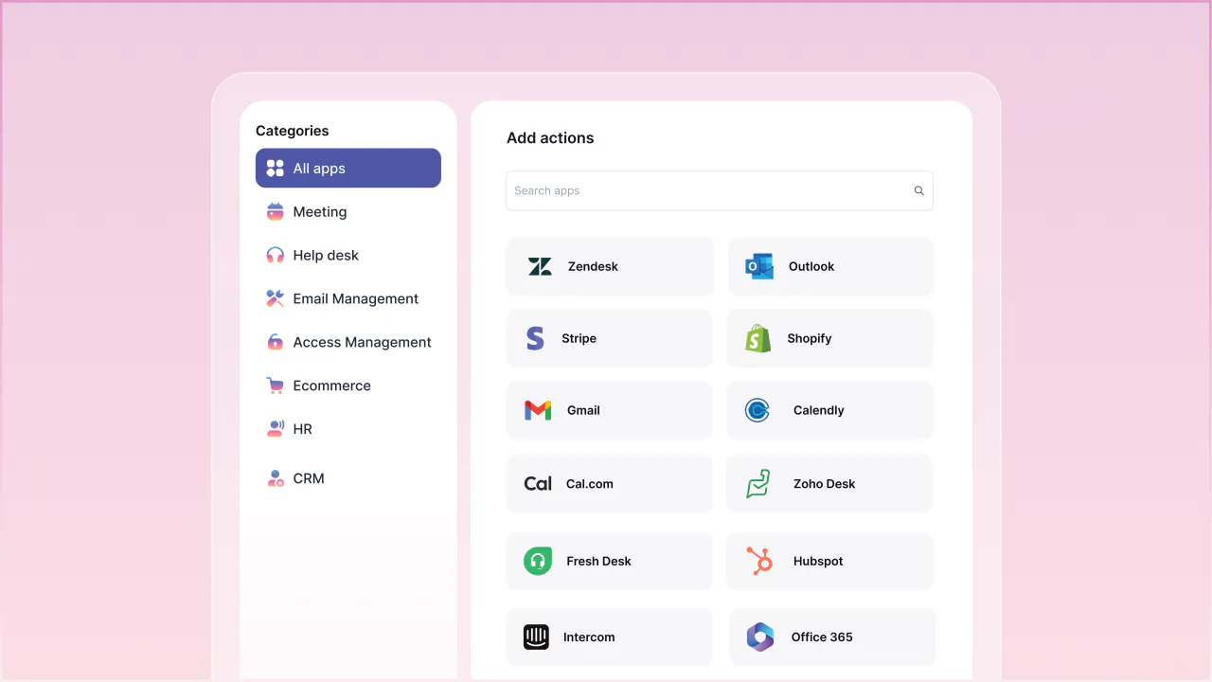
Task: Click the Office 365 name text
Action: (x=822, y=637)
